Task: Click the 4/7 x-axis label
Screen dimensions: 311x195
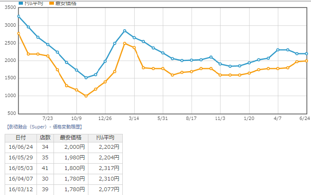Action: click(278, 119)
